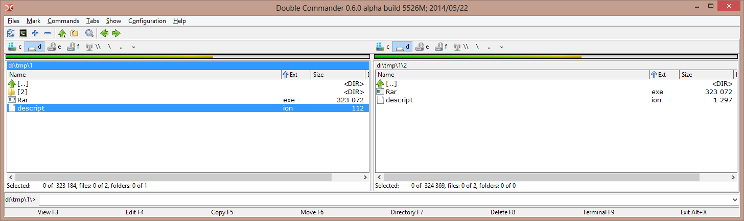This screenshot has height=221, width=744.
Task: Select drive e in left panel
Action: [x=54, y=47]
